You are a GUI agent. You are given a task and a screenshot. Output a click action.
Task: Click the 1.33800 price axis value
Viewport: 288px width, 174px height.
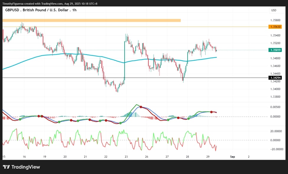(x=275, y=97)
